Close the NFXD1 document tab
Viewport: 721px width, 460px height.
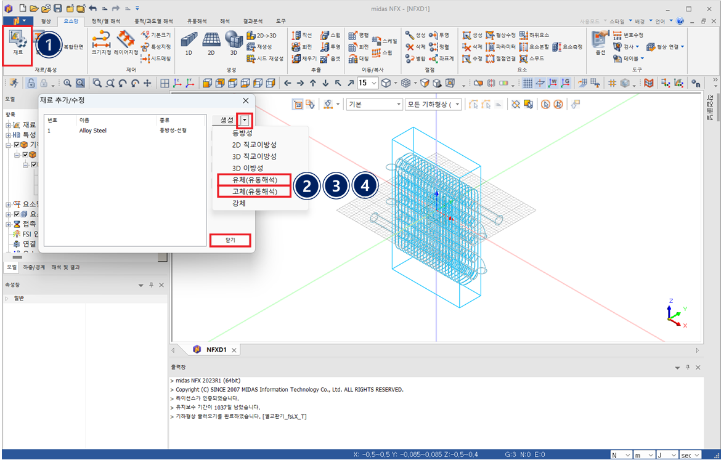coord(234,350)
